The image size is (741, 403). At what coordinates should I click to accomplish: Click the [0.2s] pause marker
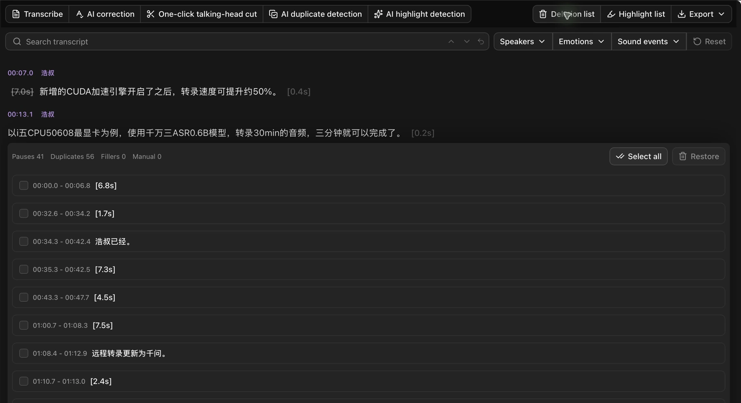coord(423,133)
